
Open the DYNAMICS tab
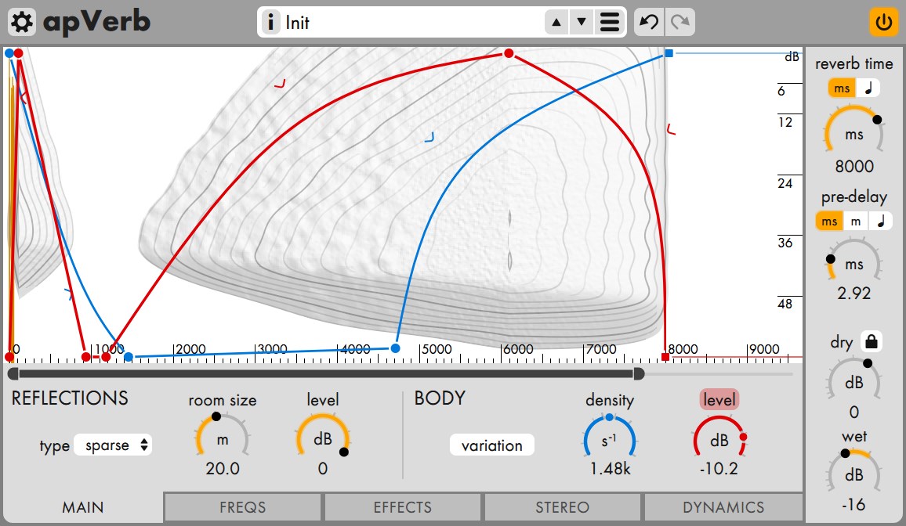click(723, 507)
